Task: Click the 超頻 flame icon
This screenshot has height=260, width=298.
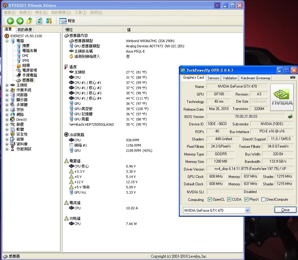Action: (x=18, y=65)
